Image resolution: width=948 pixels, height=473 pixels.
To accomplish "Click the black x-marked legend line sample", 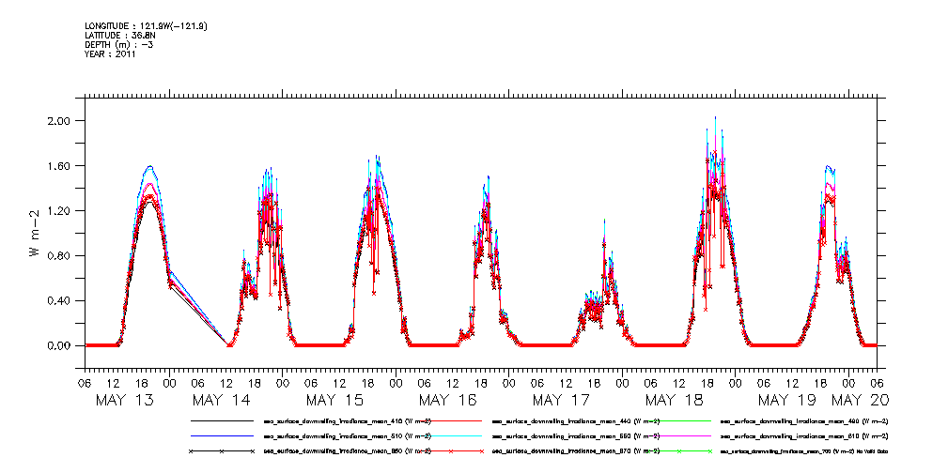I will tap(222, 451).
